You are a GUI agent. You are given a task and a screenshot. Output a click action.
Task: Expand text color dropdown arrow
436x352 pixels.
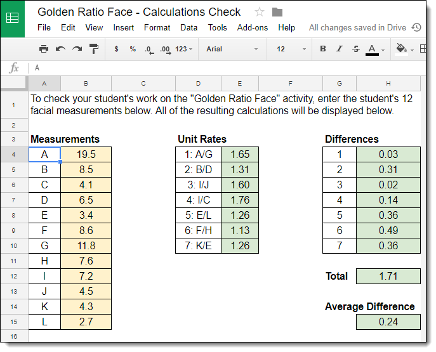[383, 50]
